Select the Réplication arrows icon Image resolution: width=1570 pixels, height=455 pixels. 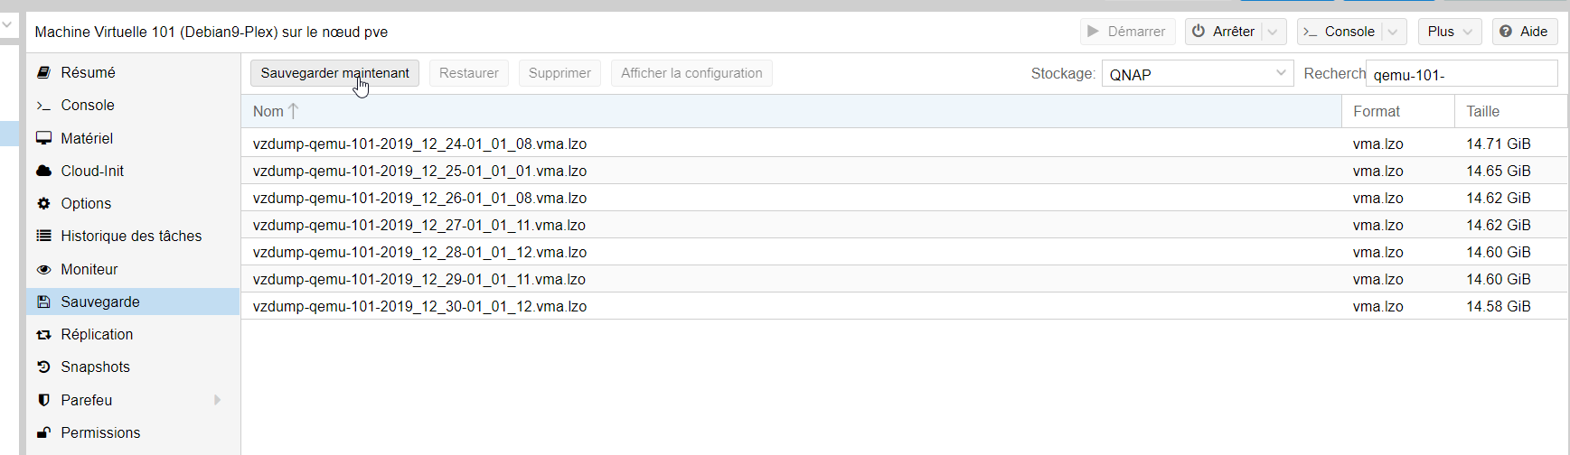point(43,334)
